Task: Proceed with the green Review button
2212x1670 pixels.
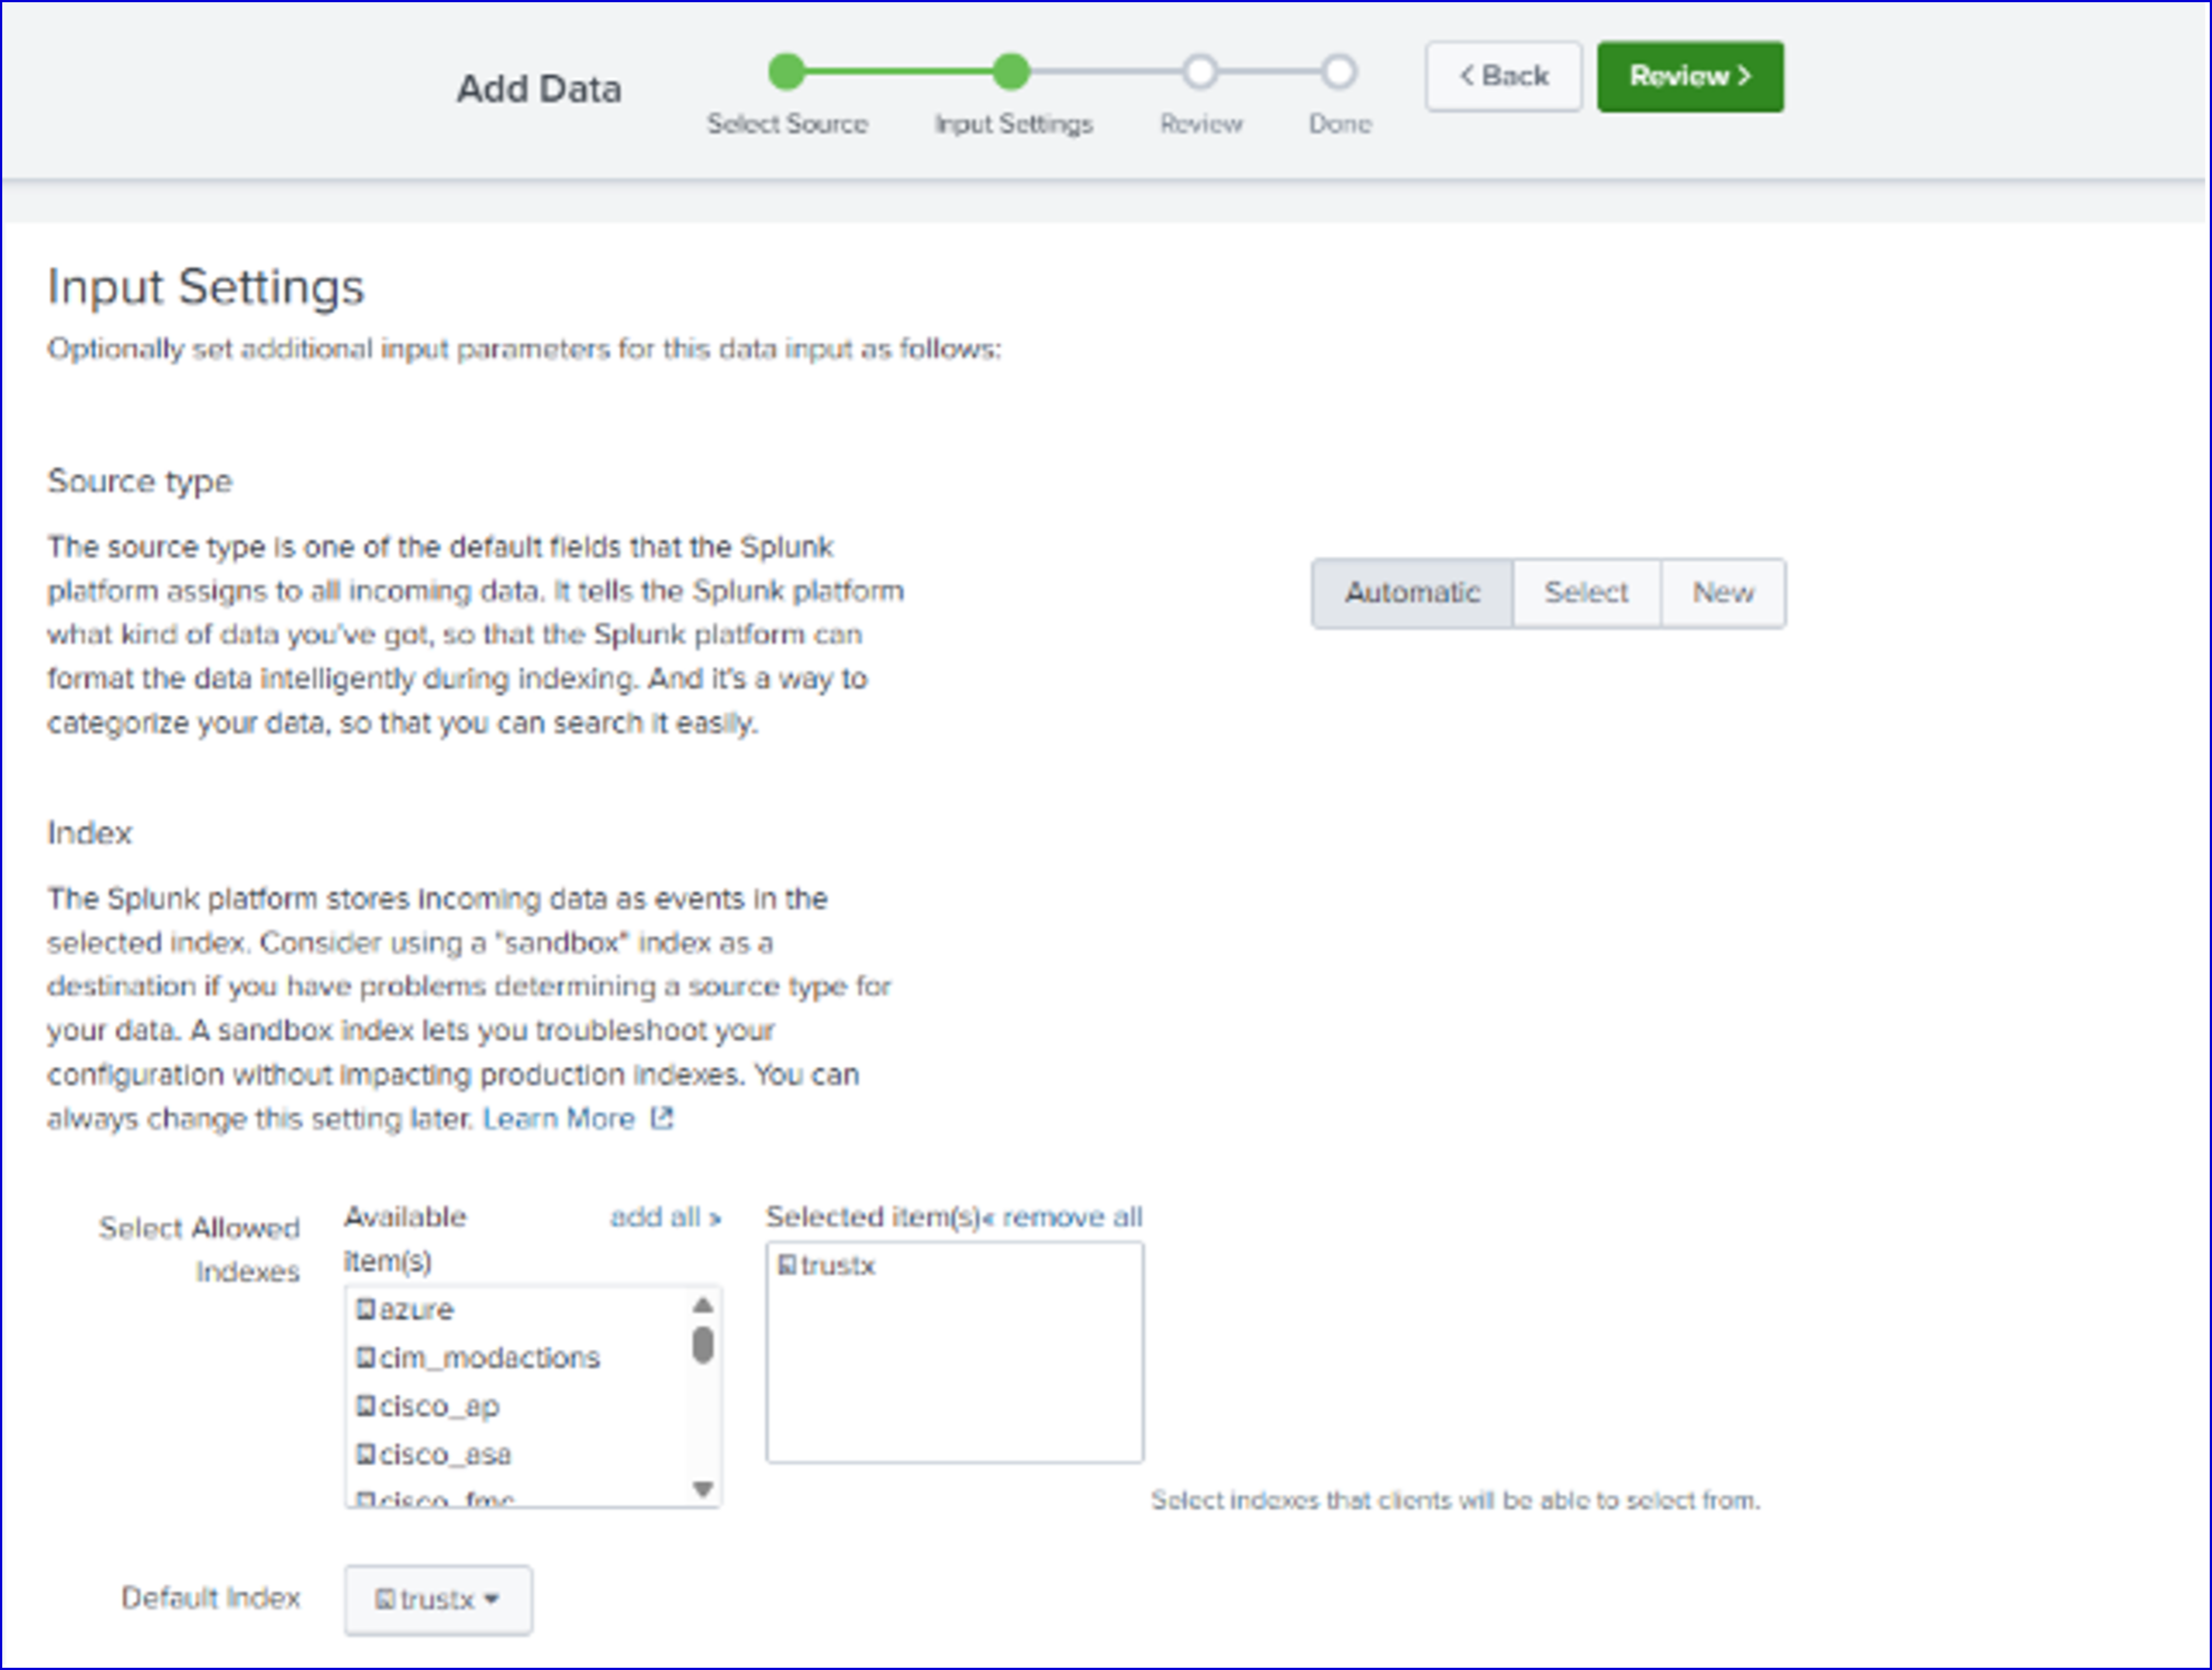Action: tap(1690, 76)
